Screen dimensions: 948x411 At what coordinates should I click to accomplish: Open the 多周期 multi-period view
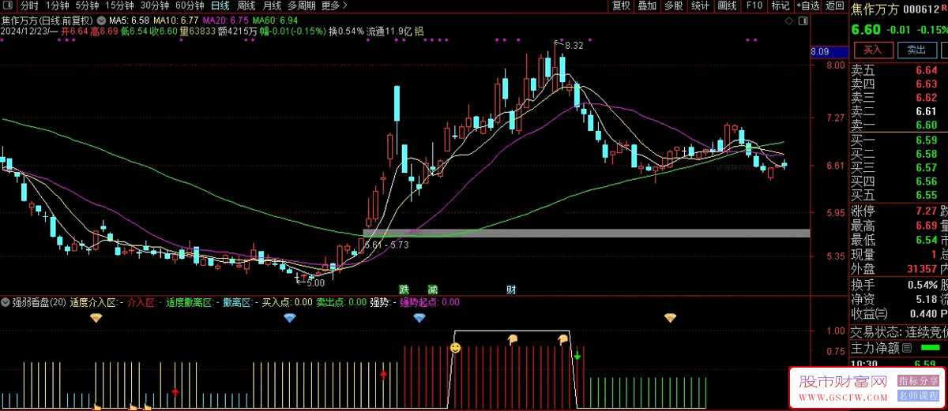pos(302,6)
